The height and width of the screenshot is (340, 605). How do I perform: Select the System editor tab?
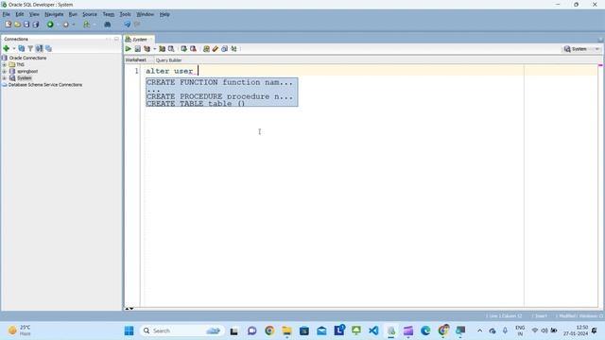[139, 40]
